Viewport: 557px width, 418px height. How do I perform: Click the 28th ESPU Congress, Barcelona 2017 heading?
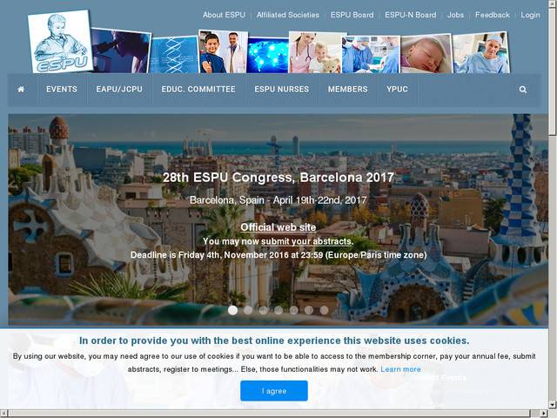(x=278, y=178)
